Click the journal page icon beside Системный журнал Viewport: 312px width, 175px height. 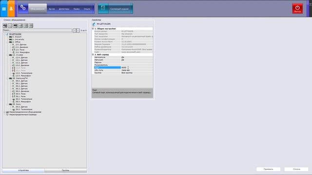coord(103,8)
